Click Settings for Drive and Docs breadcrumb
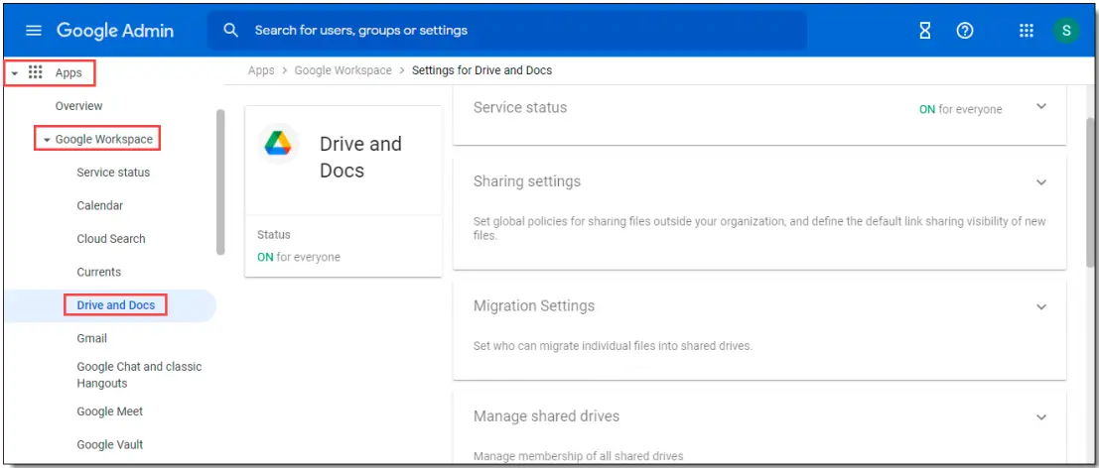1099x468 pixels. pos(482,70)
